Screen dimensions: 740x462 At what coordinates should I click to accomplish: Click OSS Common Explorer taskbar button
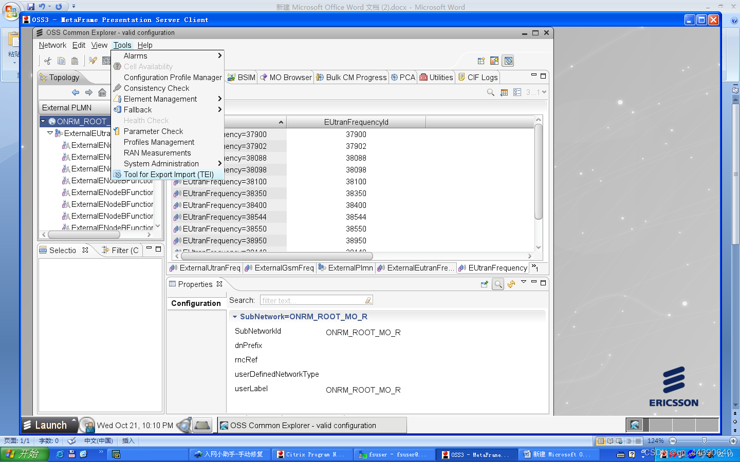(x=312, y=425)
